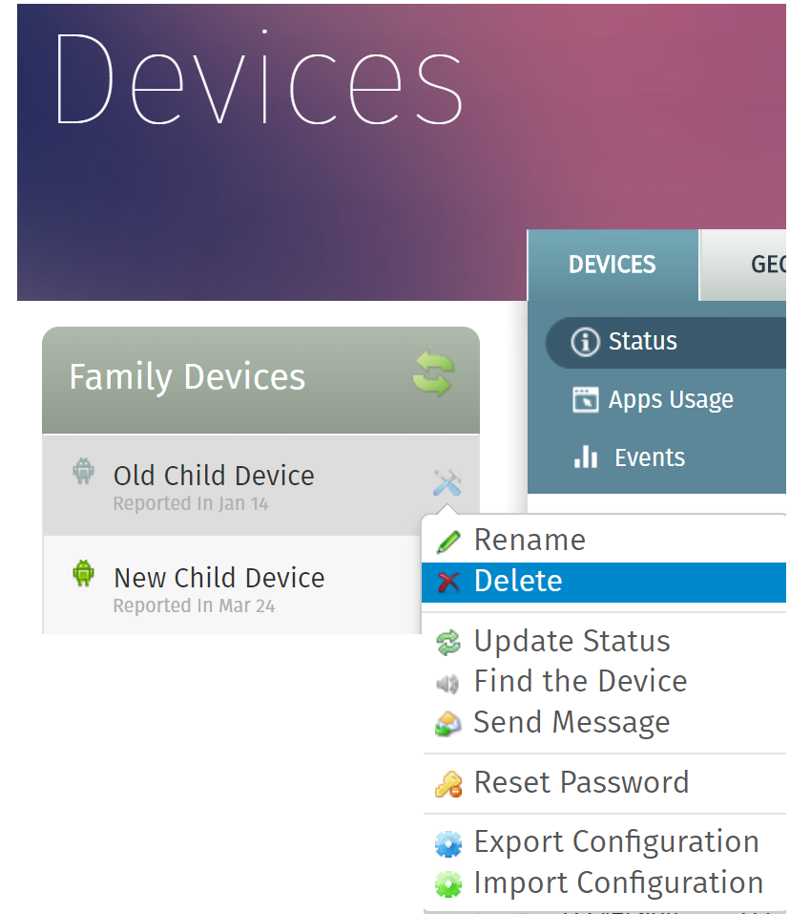Click the red X icon beside Delete

pyautogui.click(x=448, y=582)
